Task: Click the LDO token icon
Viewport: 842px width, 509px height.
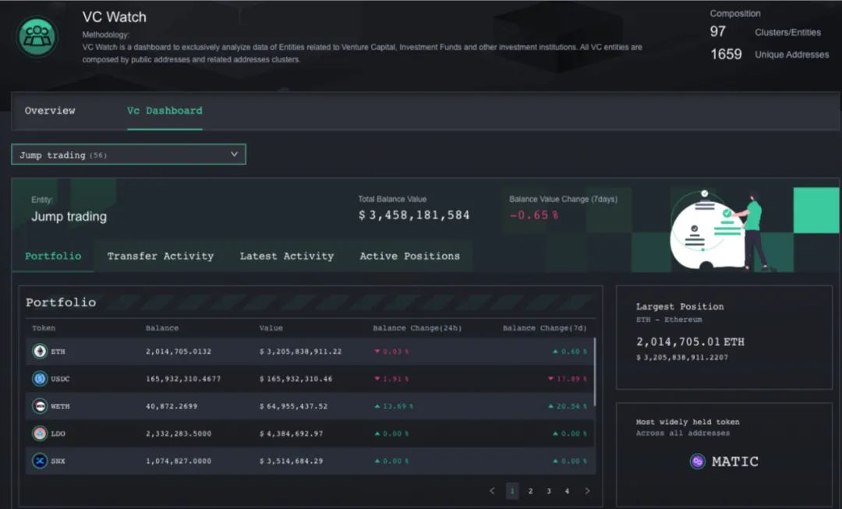Action: (39, 433)
